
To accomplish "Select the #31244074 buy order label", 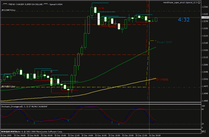I will point(9,10).
